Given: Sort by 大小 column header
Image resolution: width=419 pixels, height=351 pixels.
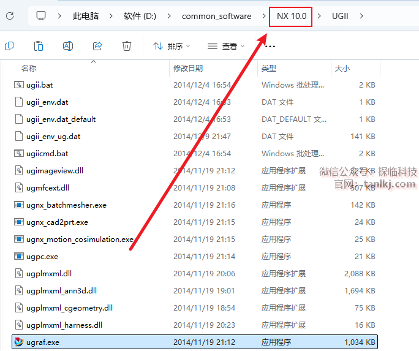Looking at the screenshot, I should point(342,69).
